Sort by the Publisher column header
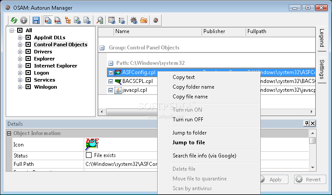 [224, 31]
